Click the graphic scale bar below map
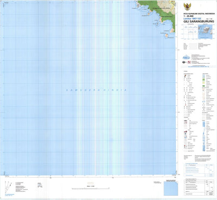 (91, 189)
